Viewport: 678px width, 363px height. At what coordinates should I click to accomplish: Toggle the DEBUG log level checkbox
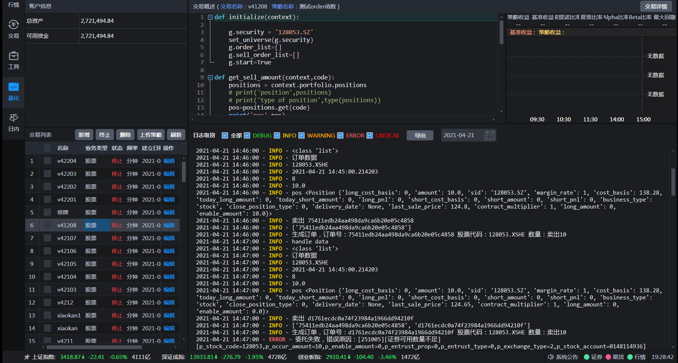pos(247,135)
